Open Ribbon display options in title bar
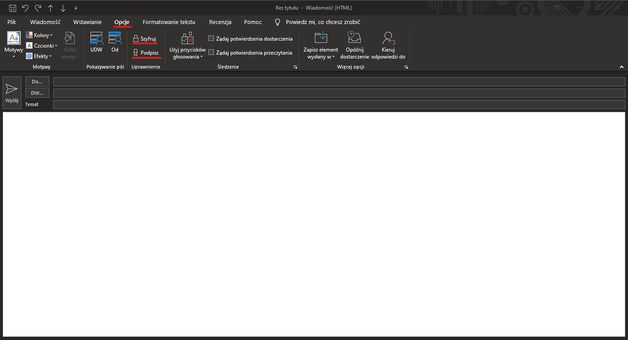 557,7
